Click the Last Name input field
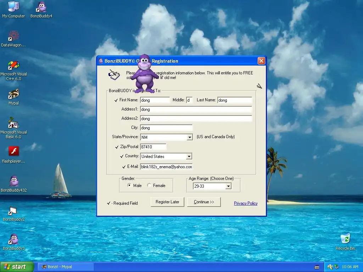 point(235,100)
